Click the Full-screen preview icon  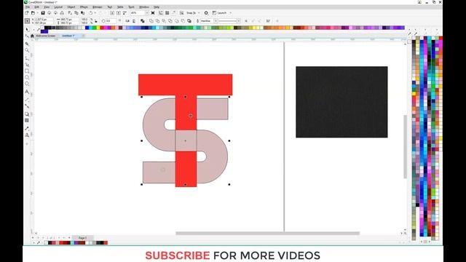tap(153, 13)
